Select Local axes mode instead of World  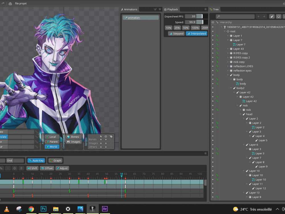[52, 137]
